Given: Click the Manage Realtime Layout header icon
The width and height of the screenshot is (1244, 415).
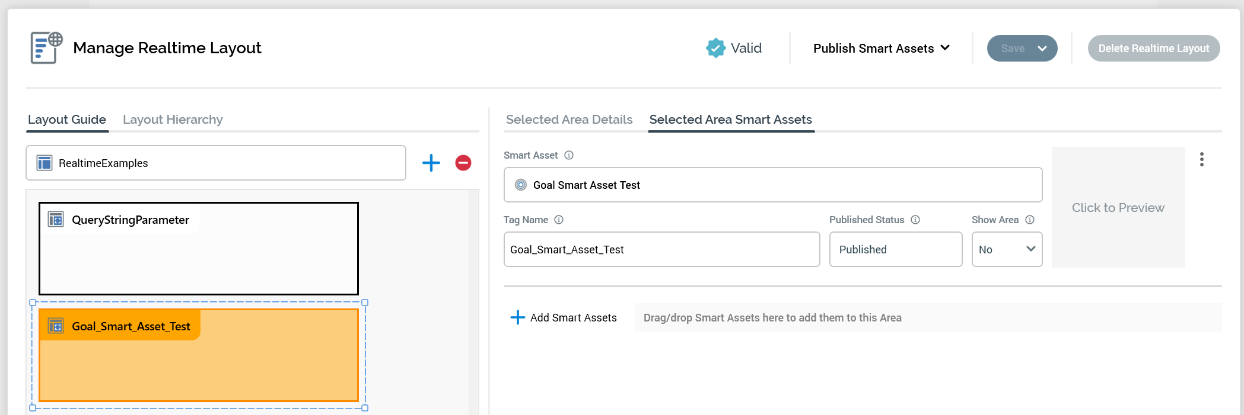Looking at the screenshot, I should pos(46,48).
